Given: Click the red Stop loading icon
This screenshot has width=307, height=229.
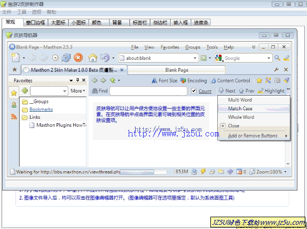Looking at the screenshot, I should point(78,58).
